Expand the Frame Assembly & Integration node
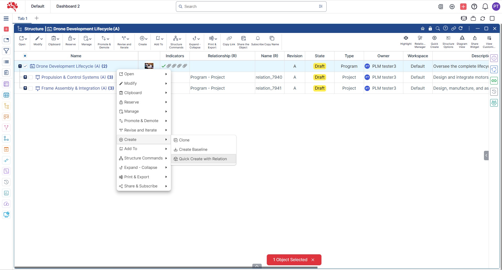Viewport: 502px width, 270px height. pos(25,88)
